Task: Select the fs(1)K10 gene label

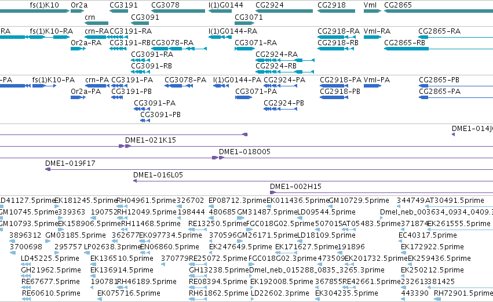Action: [x=45, y=5]
